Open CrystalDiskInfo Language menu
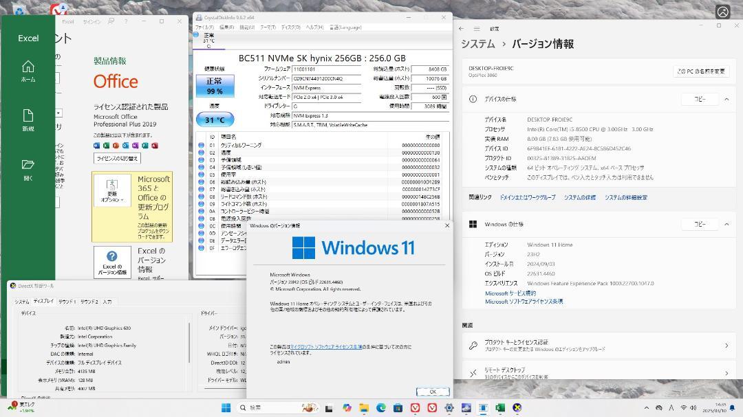The height and width of the screenshot is (417, 743). (x=345, y=27)
